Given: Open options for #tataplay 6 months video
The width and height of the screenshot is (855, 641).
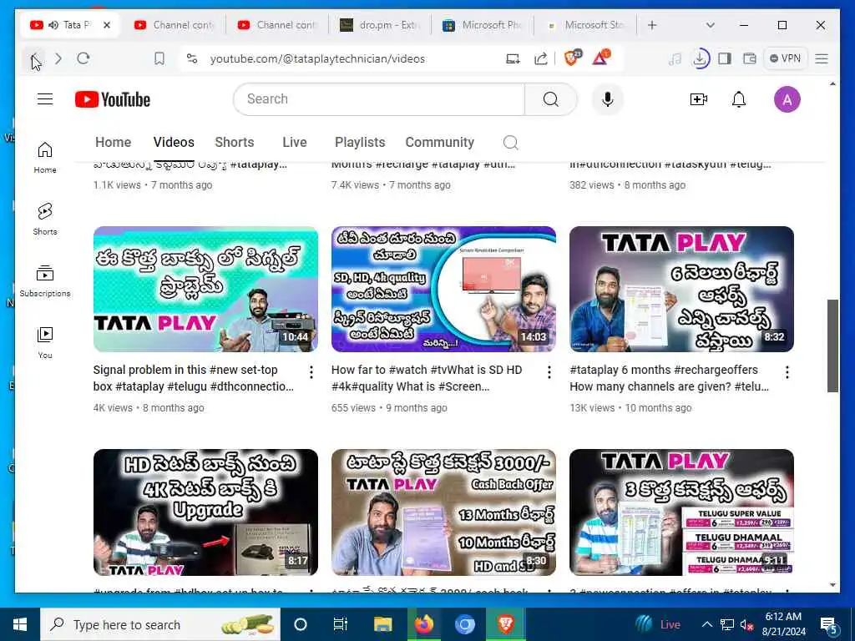Looking at the screenshot, I should tap(787, 372).
